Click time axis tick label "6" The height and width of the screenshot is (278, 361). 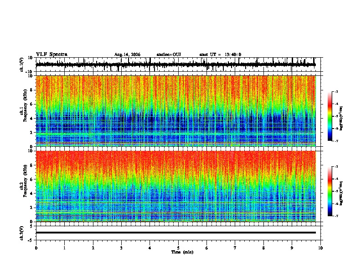pyautogui.click(x=207, y=248)
